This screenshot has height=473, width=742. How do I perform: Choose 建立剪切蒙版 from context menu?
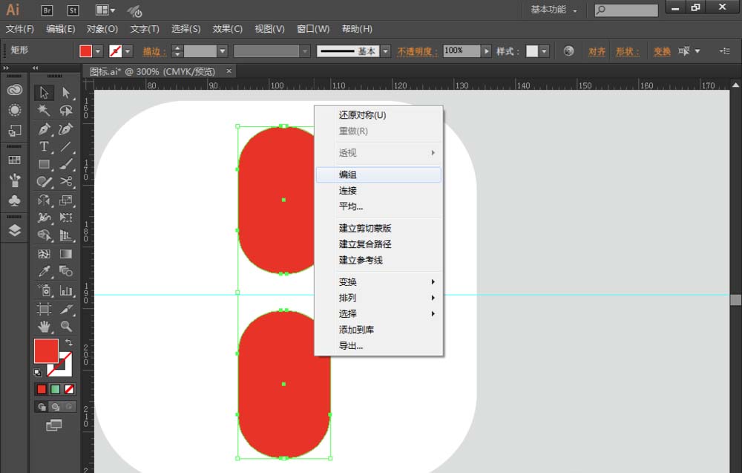(x=378, y=228)
